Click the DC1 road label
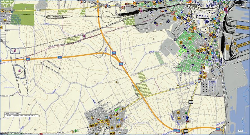Screen dimensions: 250x135 [74, 82]
